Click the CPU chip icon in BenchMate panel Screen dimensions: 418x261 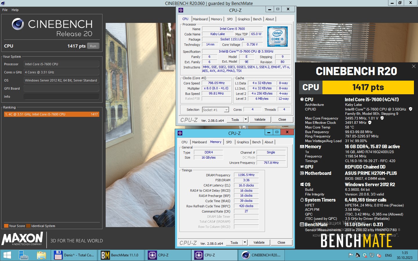click(302, 99)
